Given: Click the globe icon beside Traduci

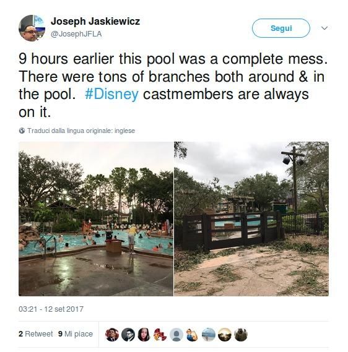Looking at the screenshot, I should pos(22,131).
